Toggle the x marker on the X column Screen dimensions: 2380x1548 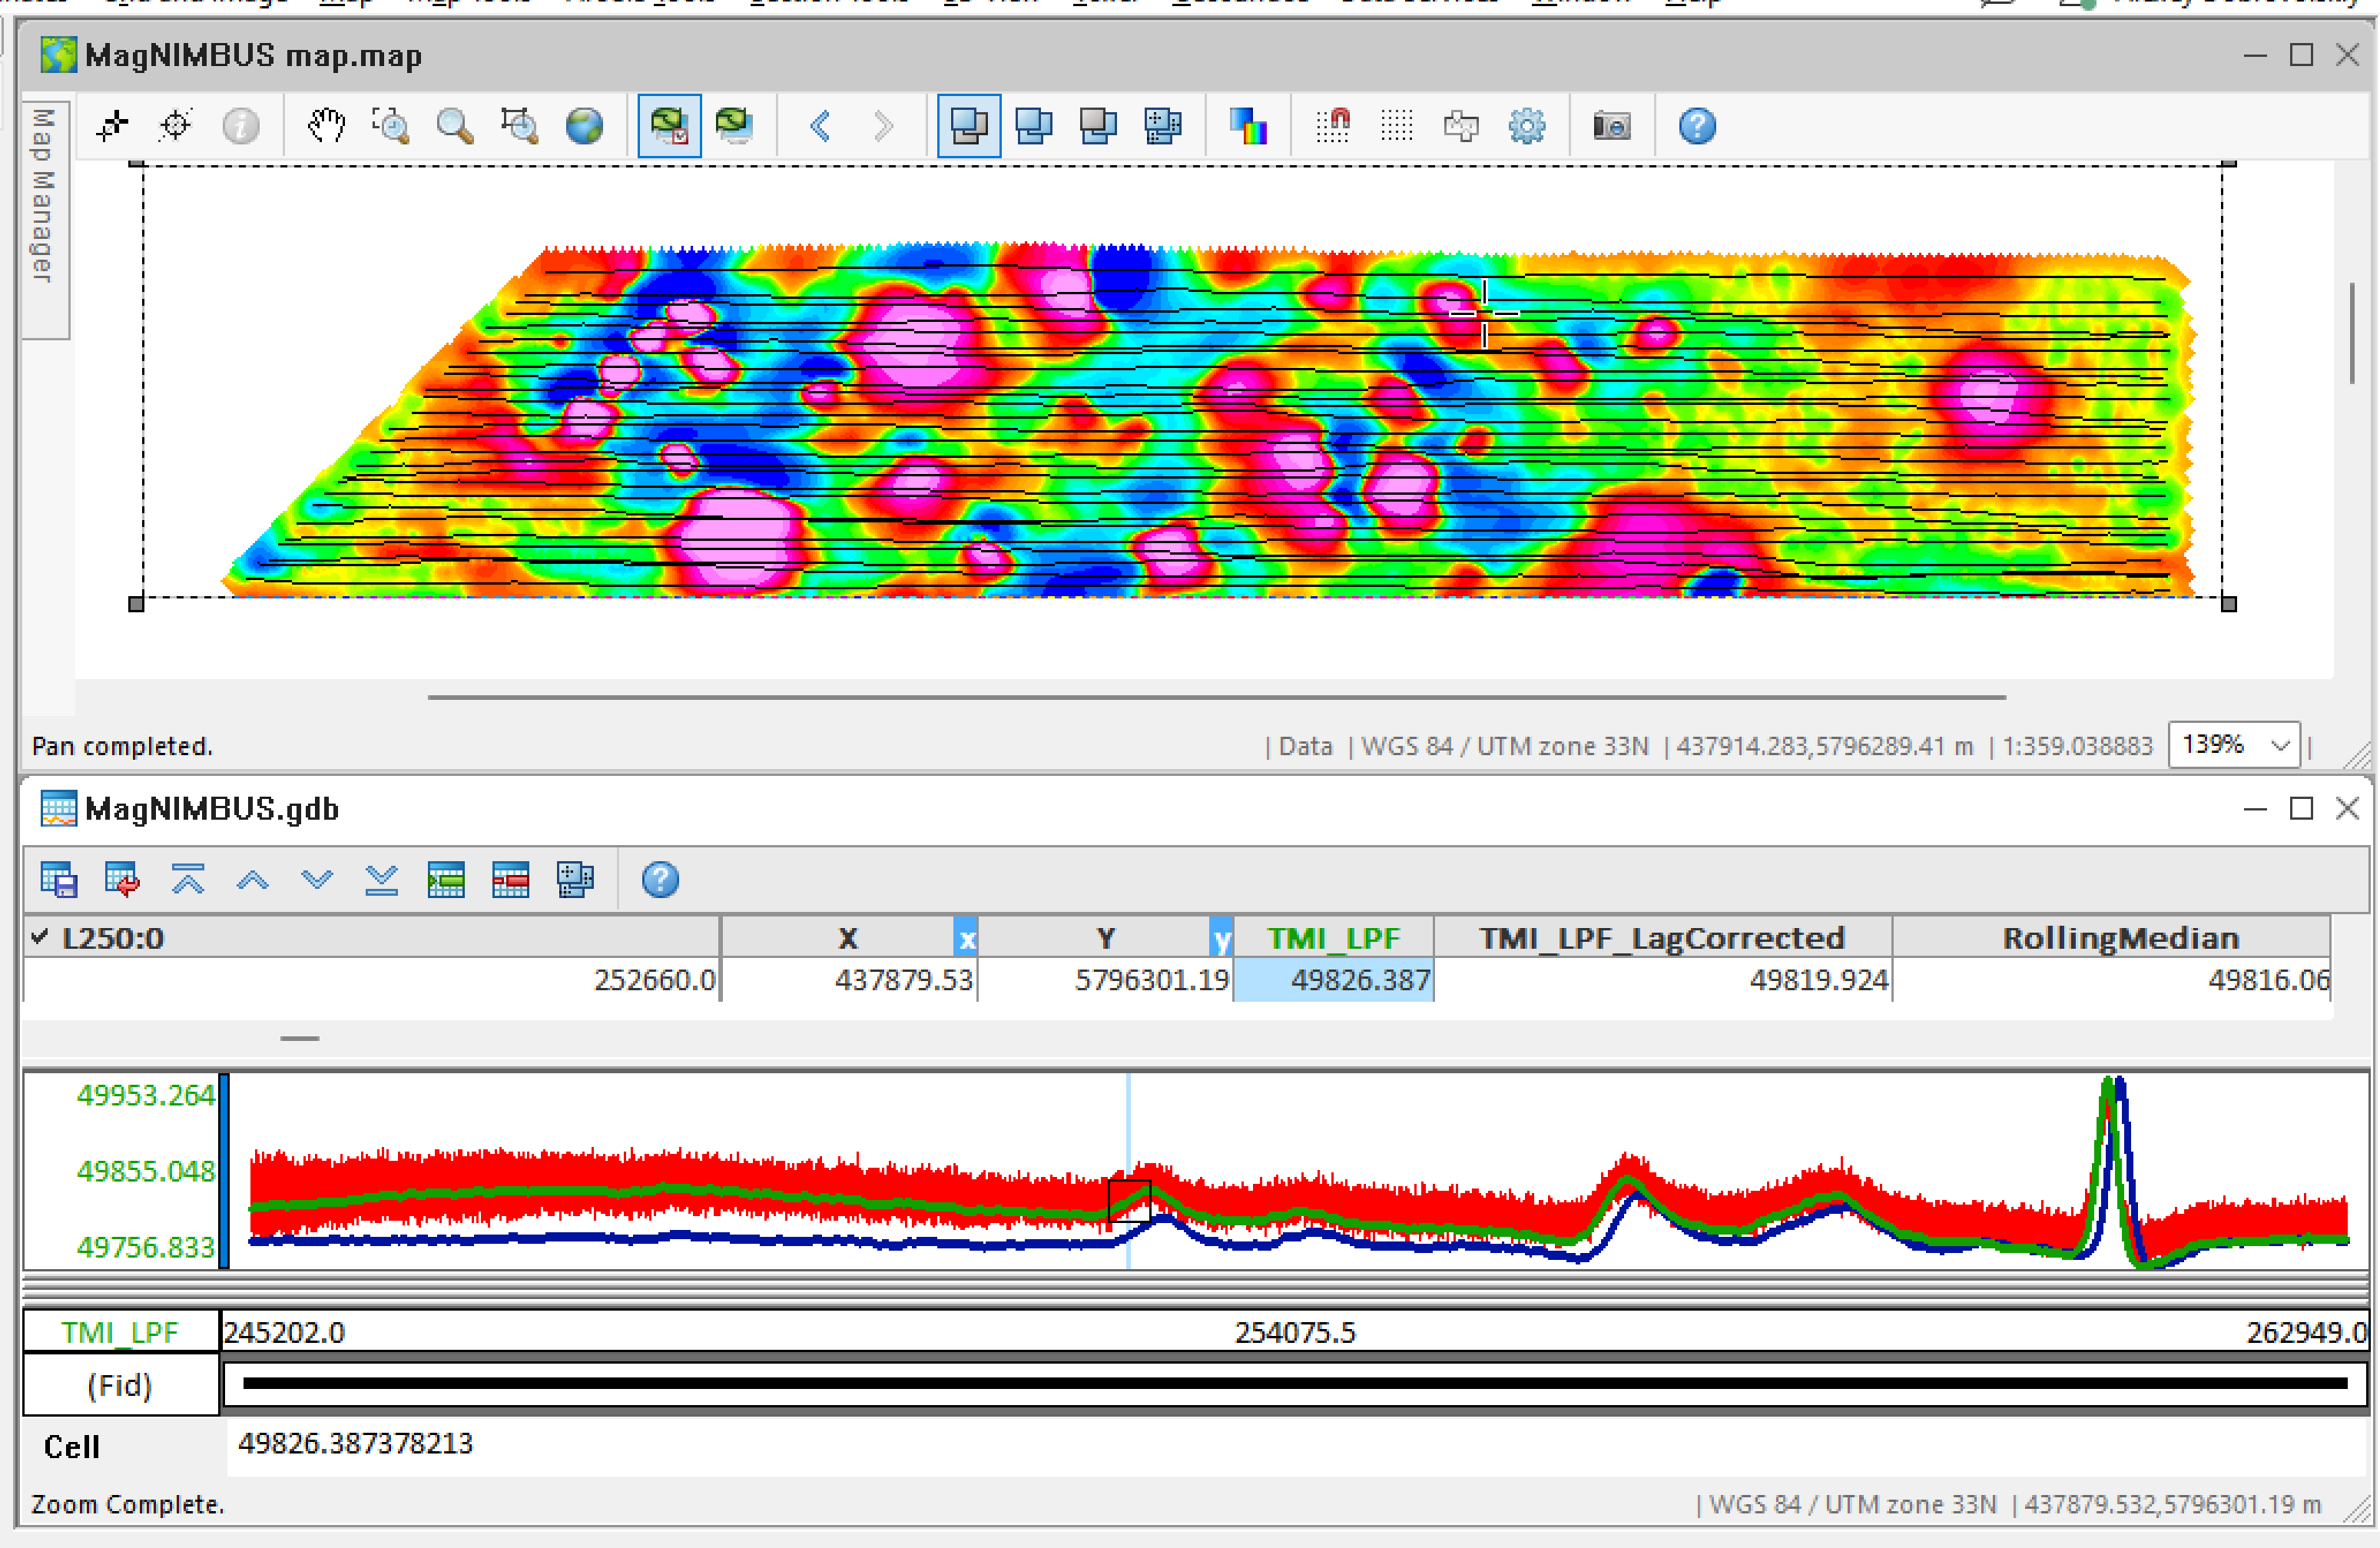pyautogui.click(x=966, y=938)
